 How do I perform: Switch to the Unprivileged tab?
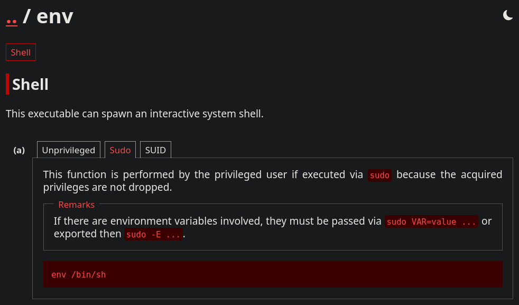pos(69,150)
